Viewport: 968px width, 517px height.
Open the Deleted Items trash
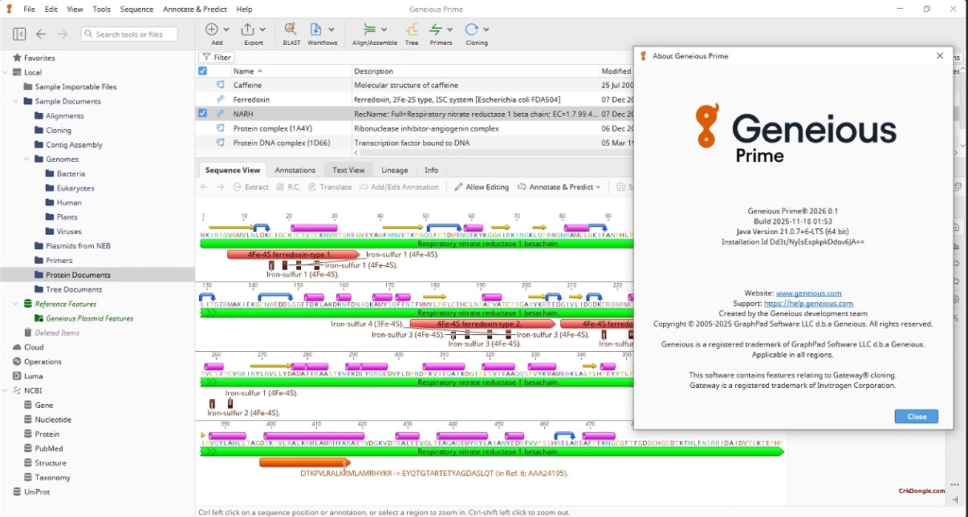click(28, 333)
